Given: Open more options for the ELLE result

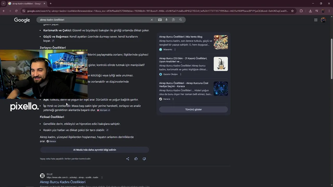Looking at the screenshot, I should point(102,177).
